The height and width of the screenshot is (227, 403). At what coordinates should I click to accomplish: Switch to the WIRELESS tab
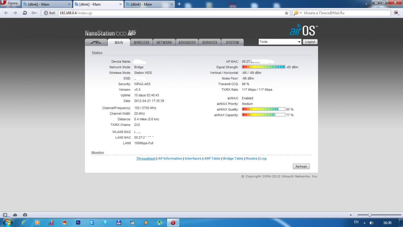point(142,43)
